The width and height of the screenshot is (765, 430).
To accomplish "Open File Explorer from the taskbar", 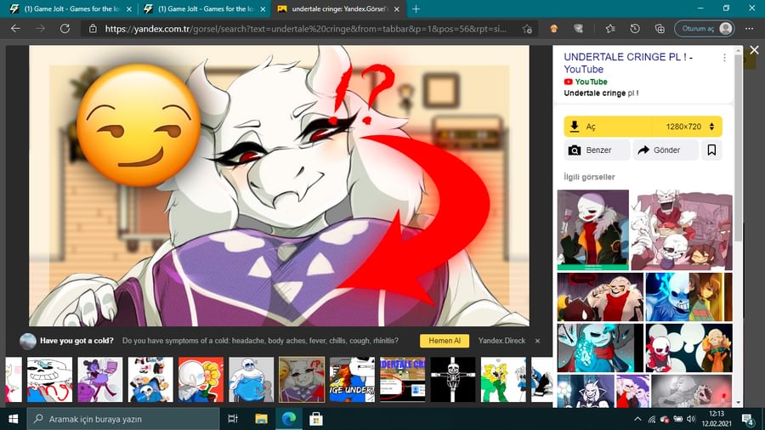I will point(261,419).
